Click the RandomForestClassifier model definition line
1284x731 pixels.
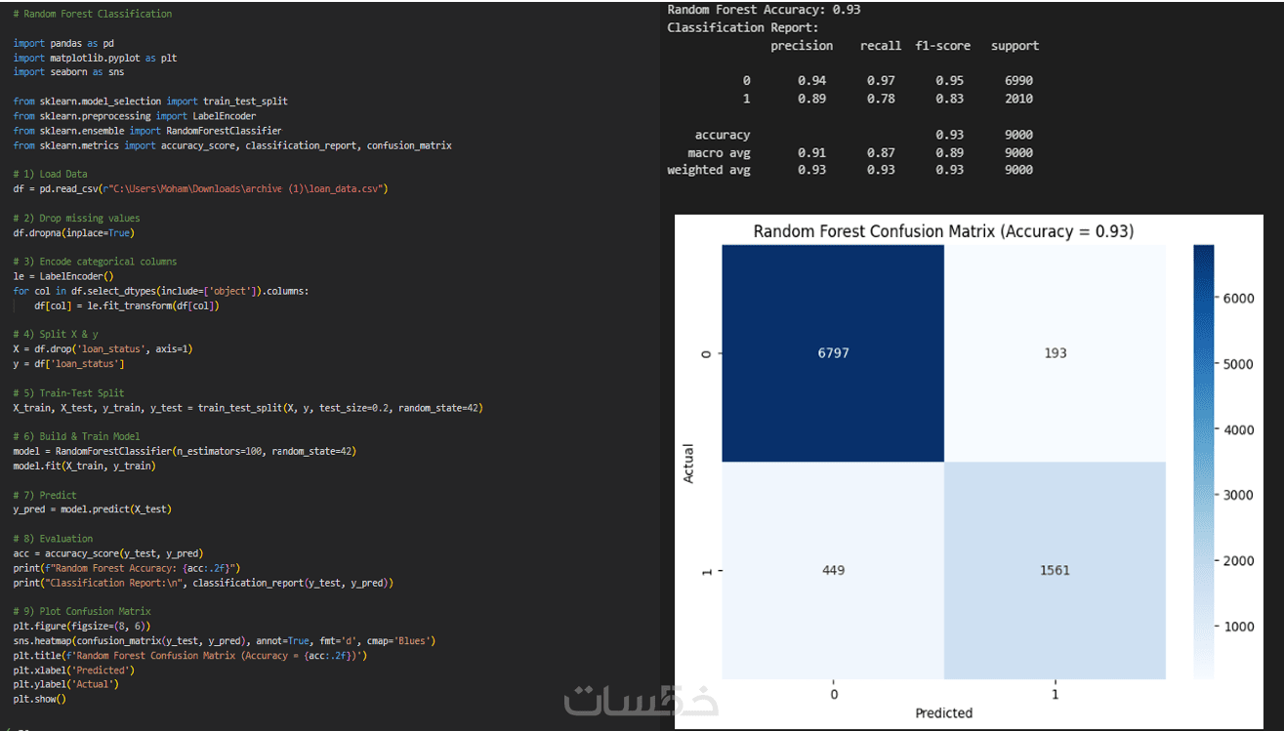pyautogui.click(x=185, y=451)
